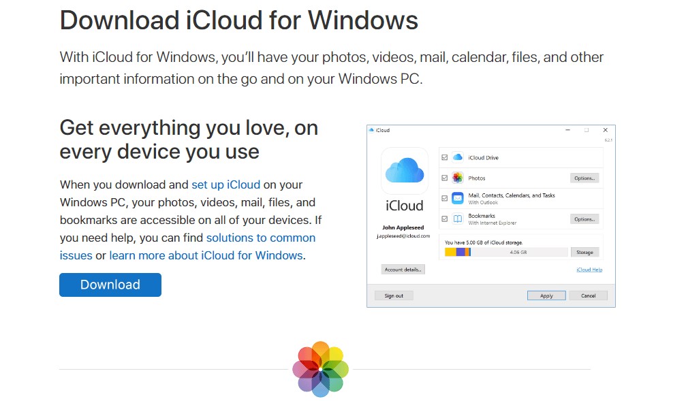
Task: Toggle Mail, Contacts, Calendars checkbox
Action: pyautogui.click(x=444, y=199)
